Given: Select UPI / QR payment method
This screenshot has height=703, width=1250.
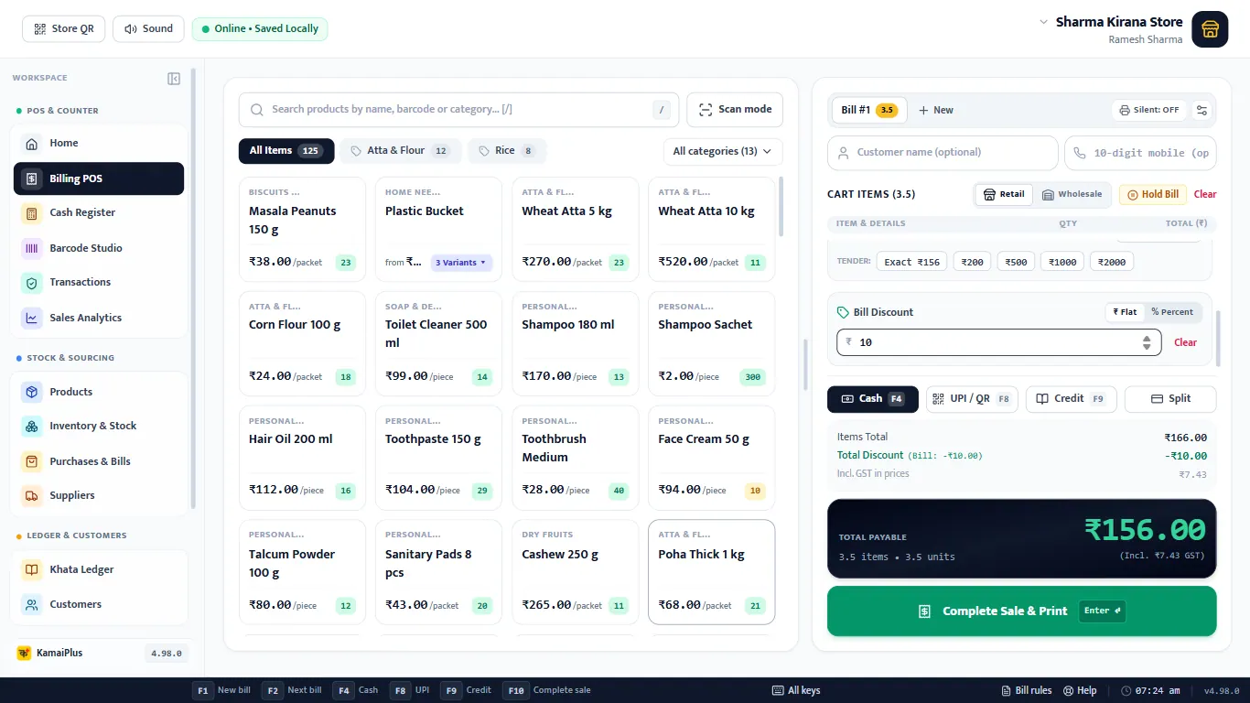Looking at the screenshot, I should point(972,399).
